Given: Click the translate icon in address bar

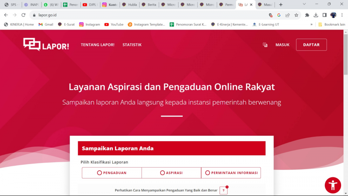Looking at the screenshot, I should point(270,15).
